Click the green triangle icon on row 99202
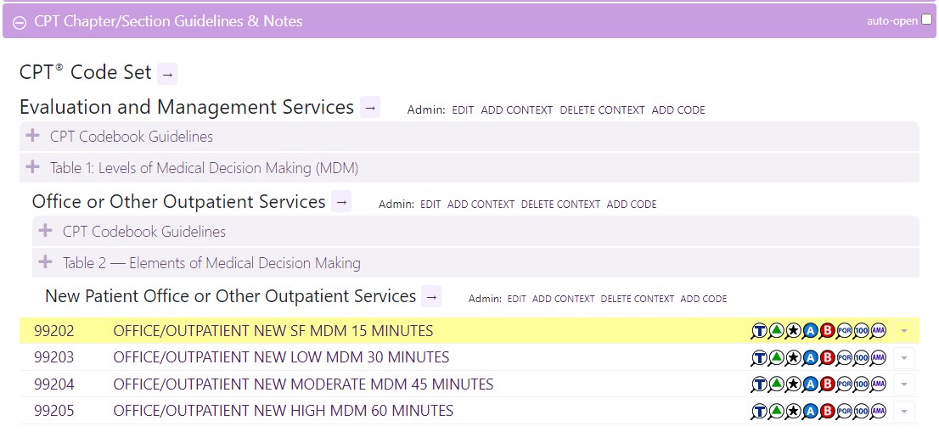 [776, 330]
